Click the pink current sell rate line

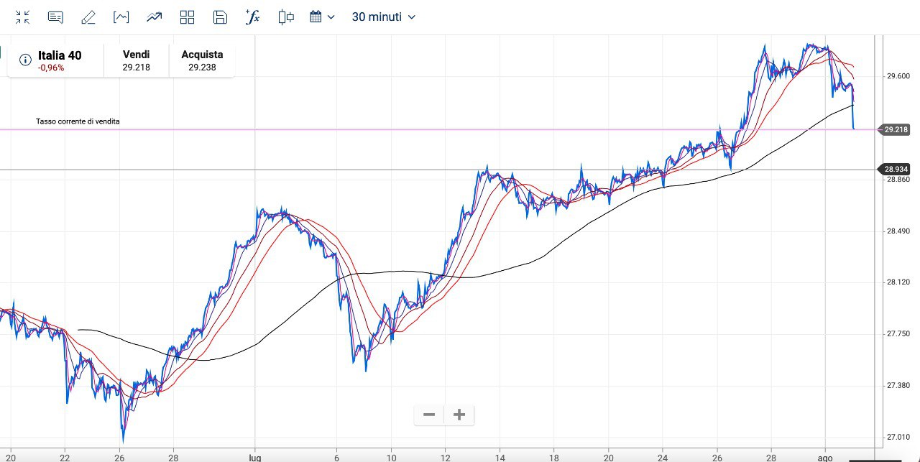(431, 130)
